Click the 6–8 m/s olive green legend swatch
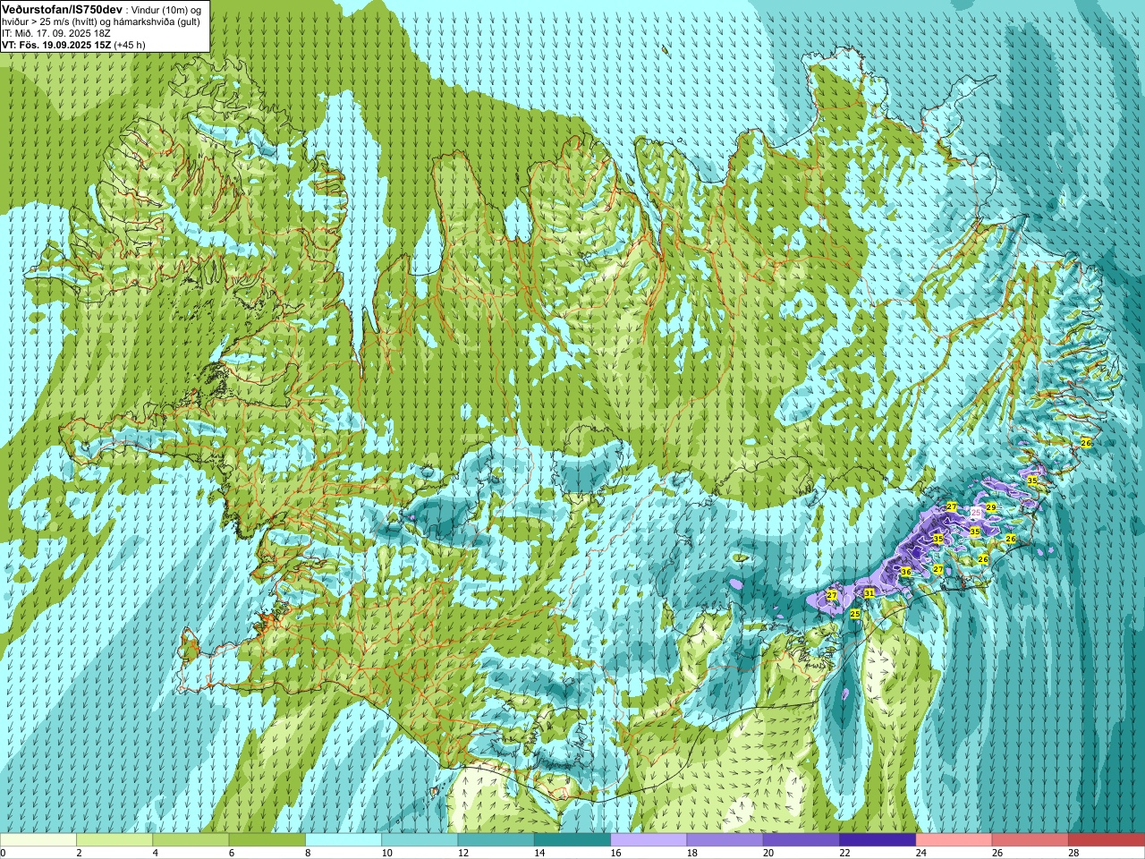Viewport: 1145px width, 859px height. pos(267,839)
